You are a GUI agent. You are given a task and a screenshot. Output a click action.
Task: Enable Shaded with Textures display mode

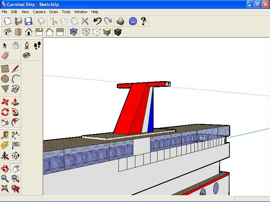(x=118, y=32)
